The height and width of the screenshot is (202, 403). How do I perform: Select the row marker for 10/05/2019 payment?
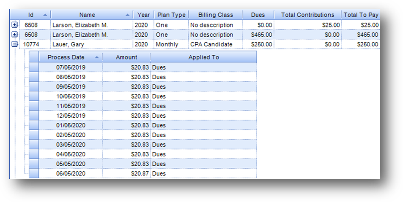coord(34,96)
